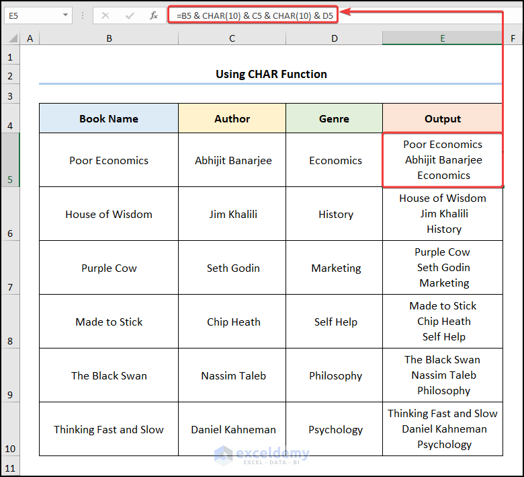
Task: Select column E header
Action: [443, 38]
